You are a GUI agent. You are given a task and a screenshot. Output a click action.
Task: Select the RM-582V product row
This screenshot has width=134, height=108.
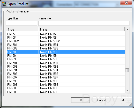(x=66, y=41)
